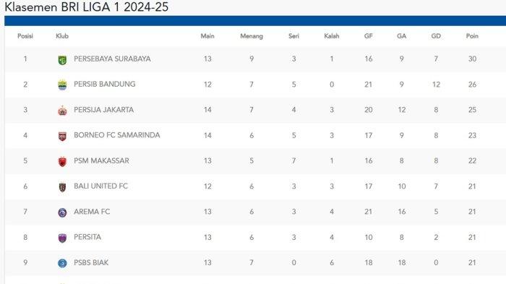
Task: Click the Bali United FC crest
Action: pyautogui.click(x=62, y=187)
